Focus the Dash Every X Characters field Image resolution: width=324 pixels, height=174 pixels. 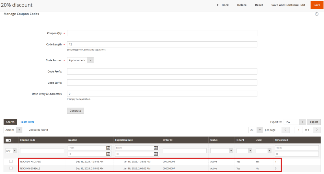tap(162, 94)
